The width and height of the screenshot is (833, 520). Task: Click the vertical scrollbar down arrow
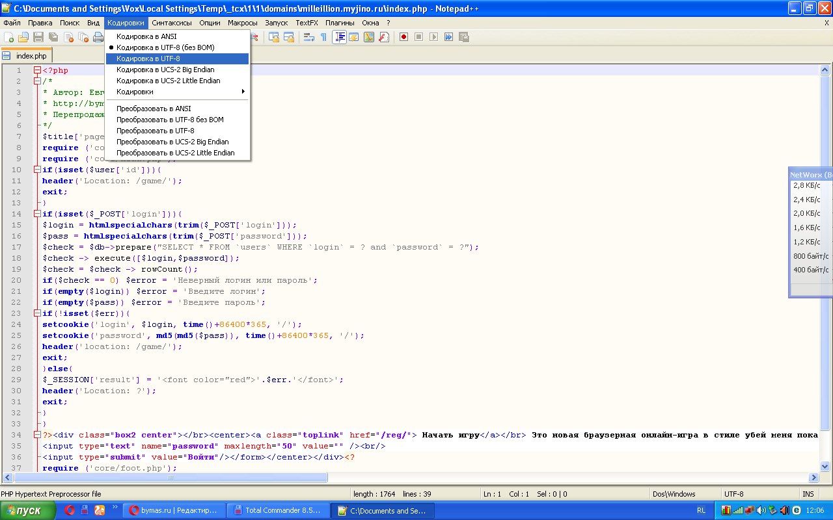825,466
